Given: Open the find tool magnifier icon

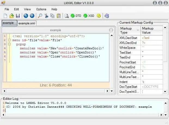Looking at the screenshot, I should click(x=40, y=16).
